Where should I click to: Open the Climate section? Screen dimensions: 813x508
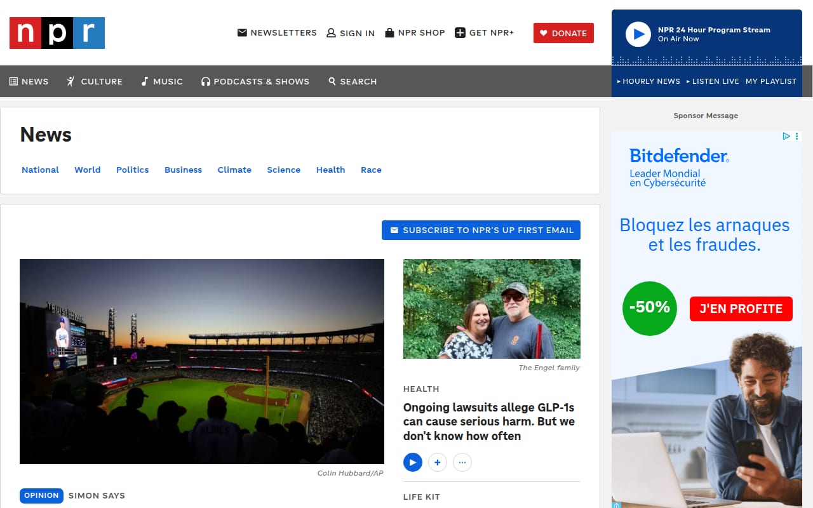click(234, 170)
